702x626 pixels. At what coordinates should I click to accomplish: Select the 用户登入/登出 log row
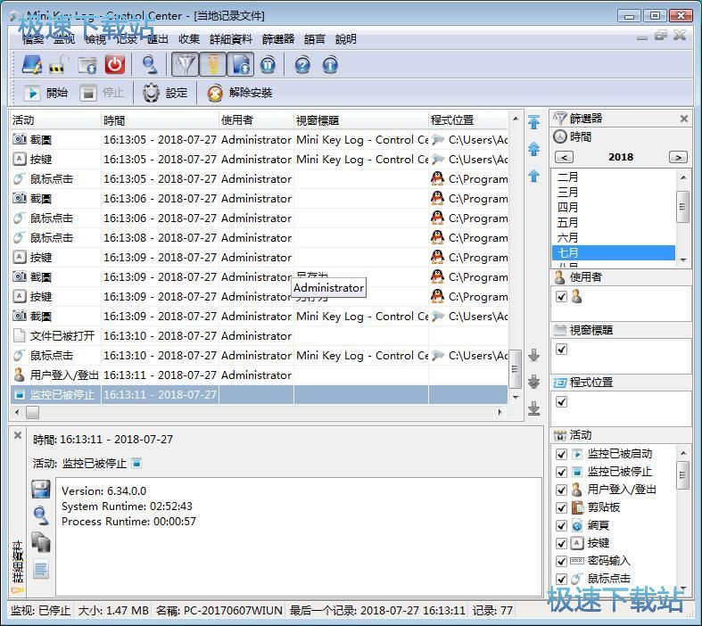coord(62,375)
